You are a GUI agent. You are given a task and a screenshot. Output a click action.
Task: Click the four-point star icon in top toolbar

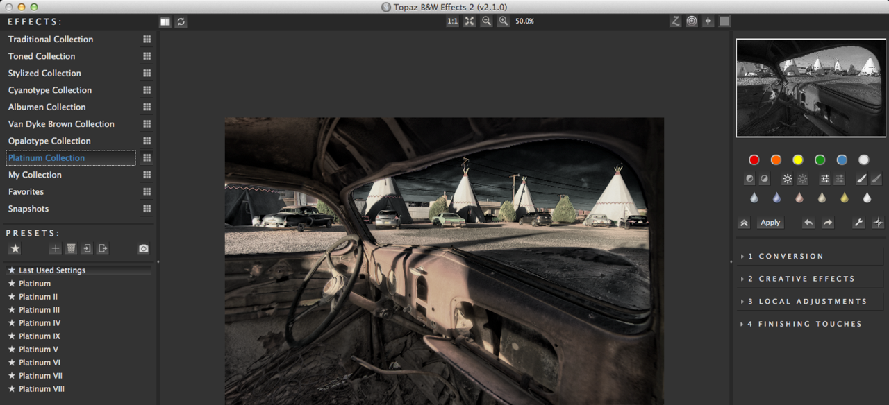click(708, 21)
